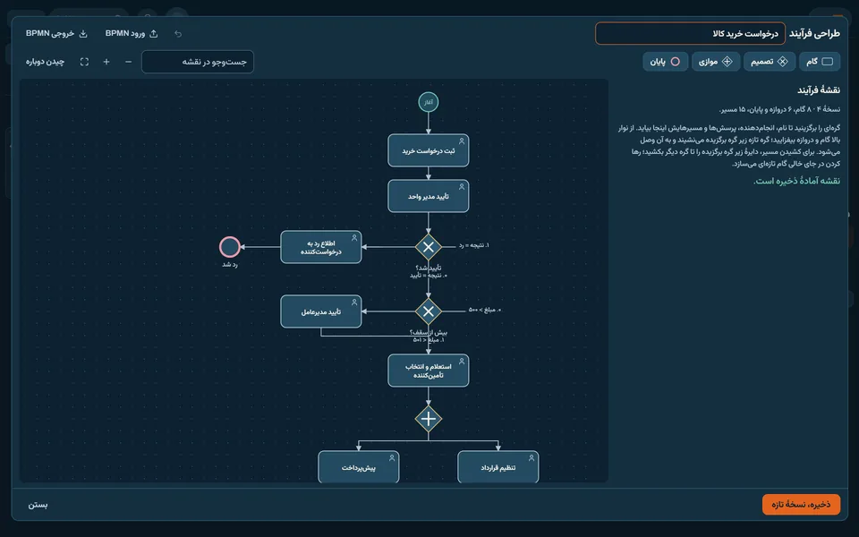Focus the جست‌وجو در نقشه search field
Viewport: 859px width, 537px height.
tap(197, 62)
